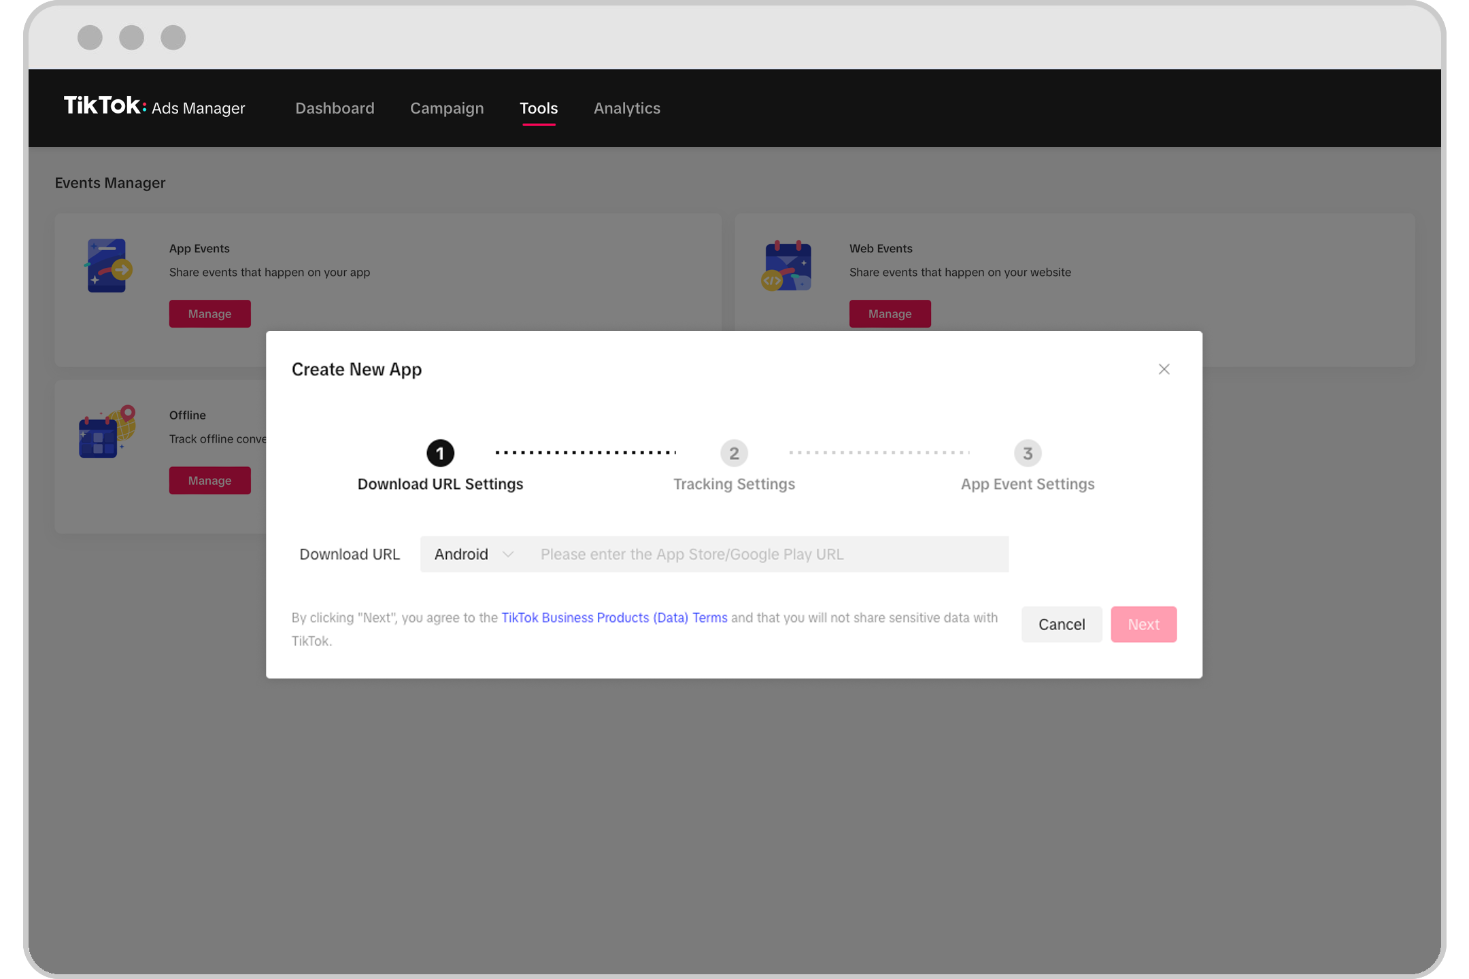Click the Offline tracking manage icon
This screenshot has height=979, width=1469.
pyautogui.click(x=210, y=481)
